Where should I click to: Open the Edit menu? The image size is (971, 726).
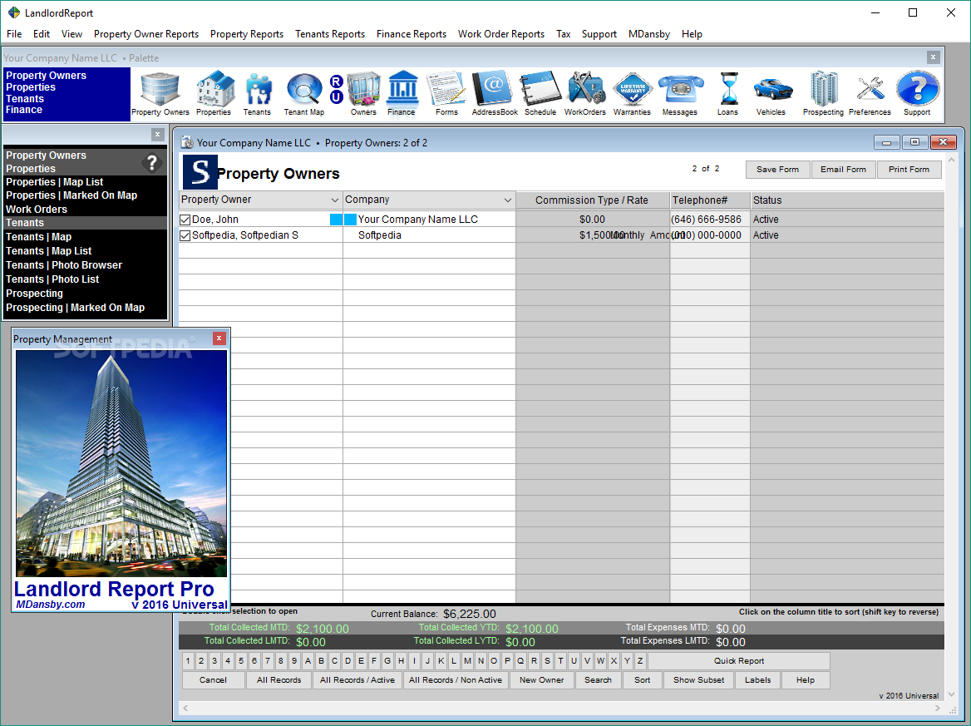[x=42, y=34]
